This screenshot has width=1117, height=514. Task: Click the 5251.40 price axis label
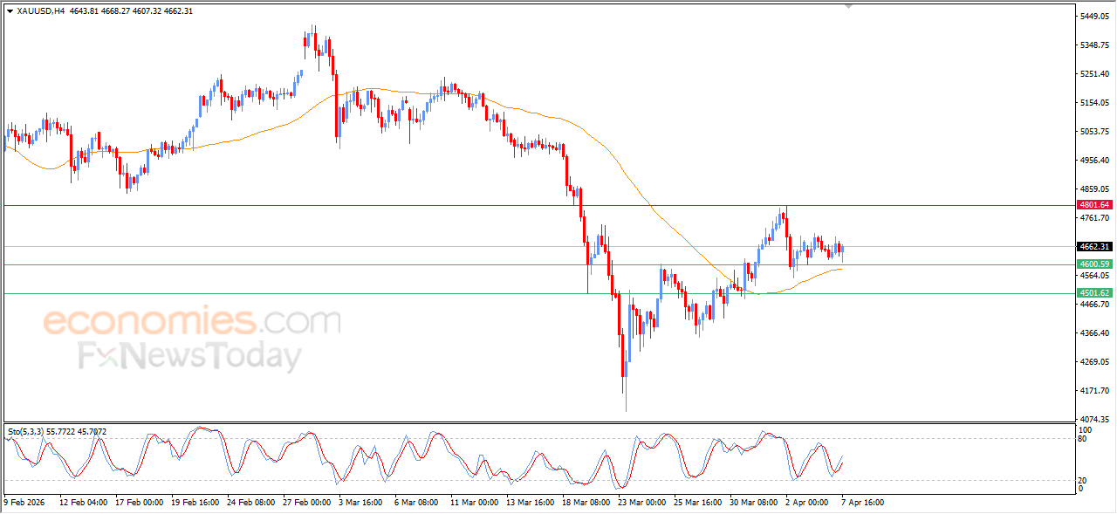pos(1096,74)
